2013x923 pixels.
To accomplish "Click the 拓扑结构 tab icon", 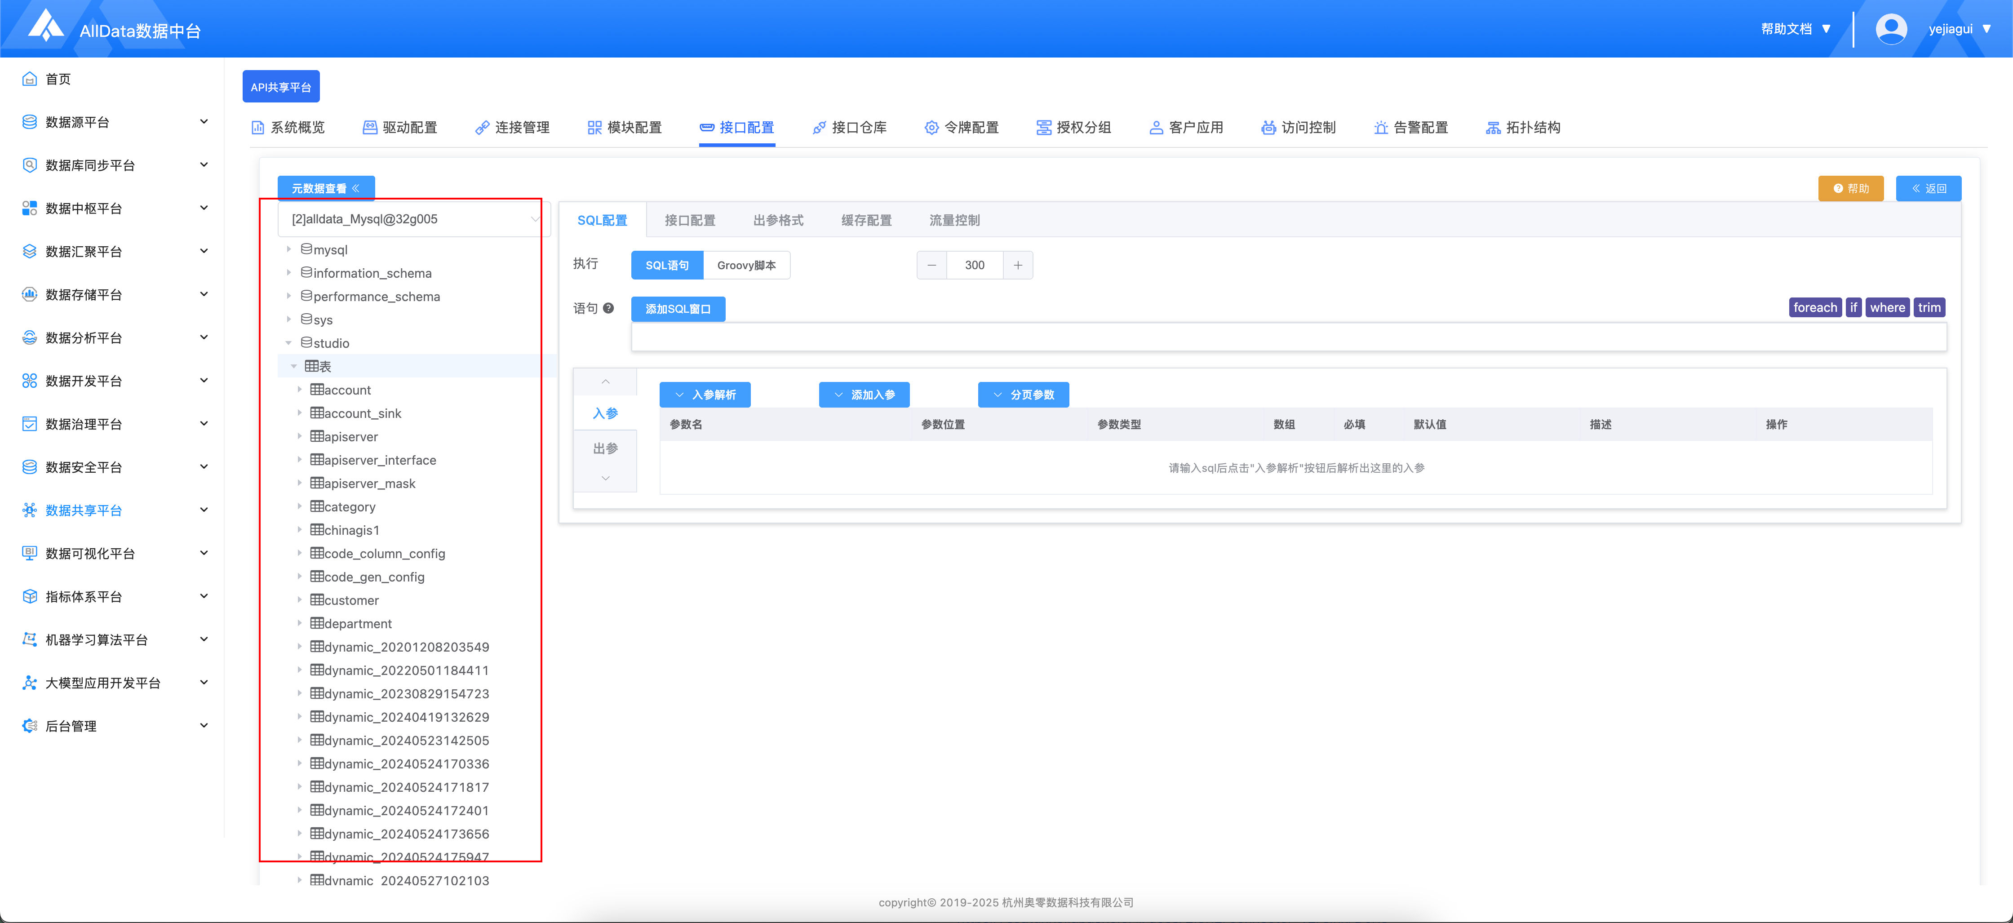I will 1493,127.
